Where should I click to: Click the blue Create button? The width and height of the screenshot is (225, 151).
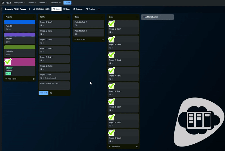tap(67, 3)
